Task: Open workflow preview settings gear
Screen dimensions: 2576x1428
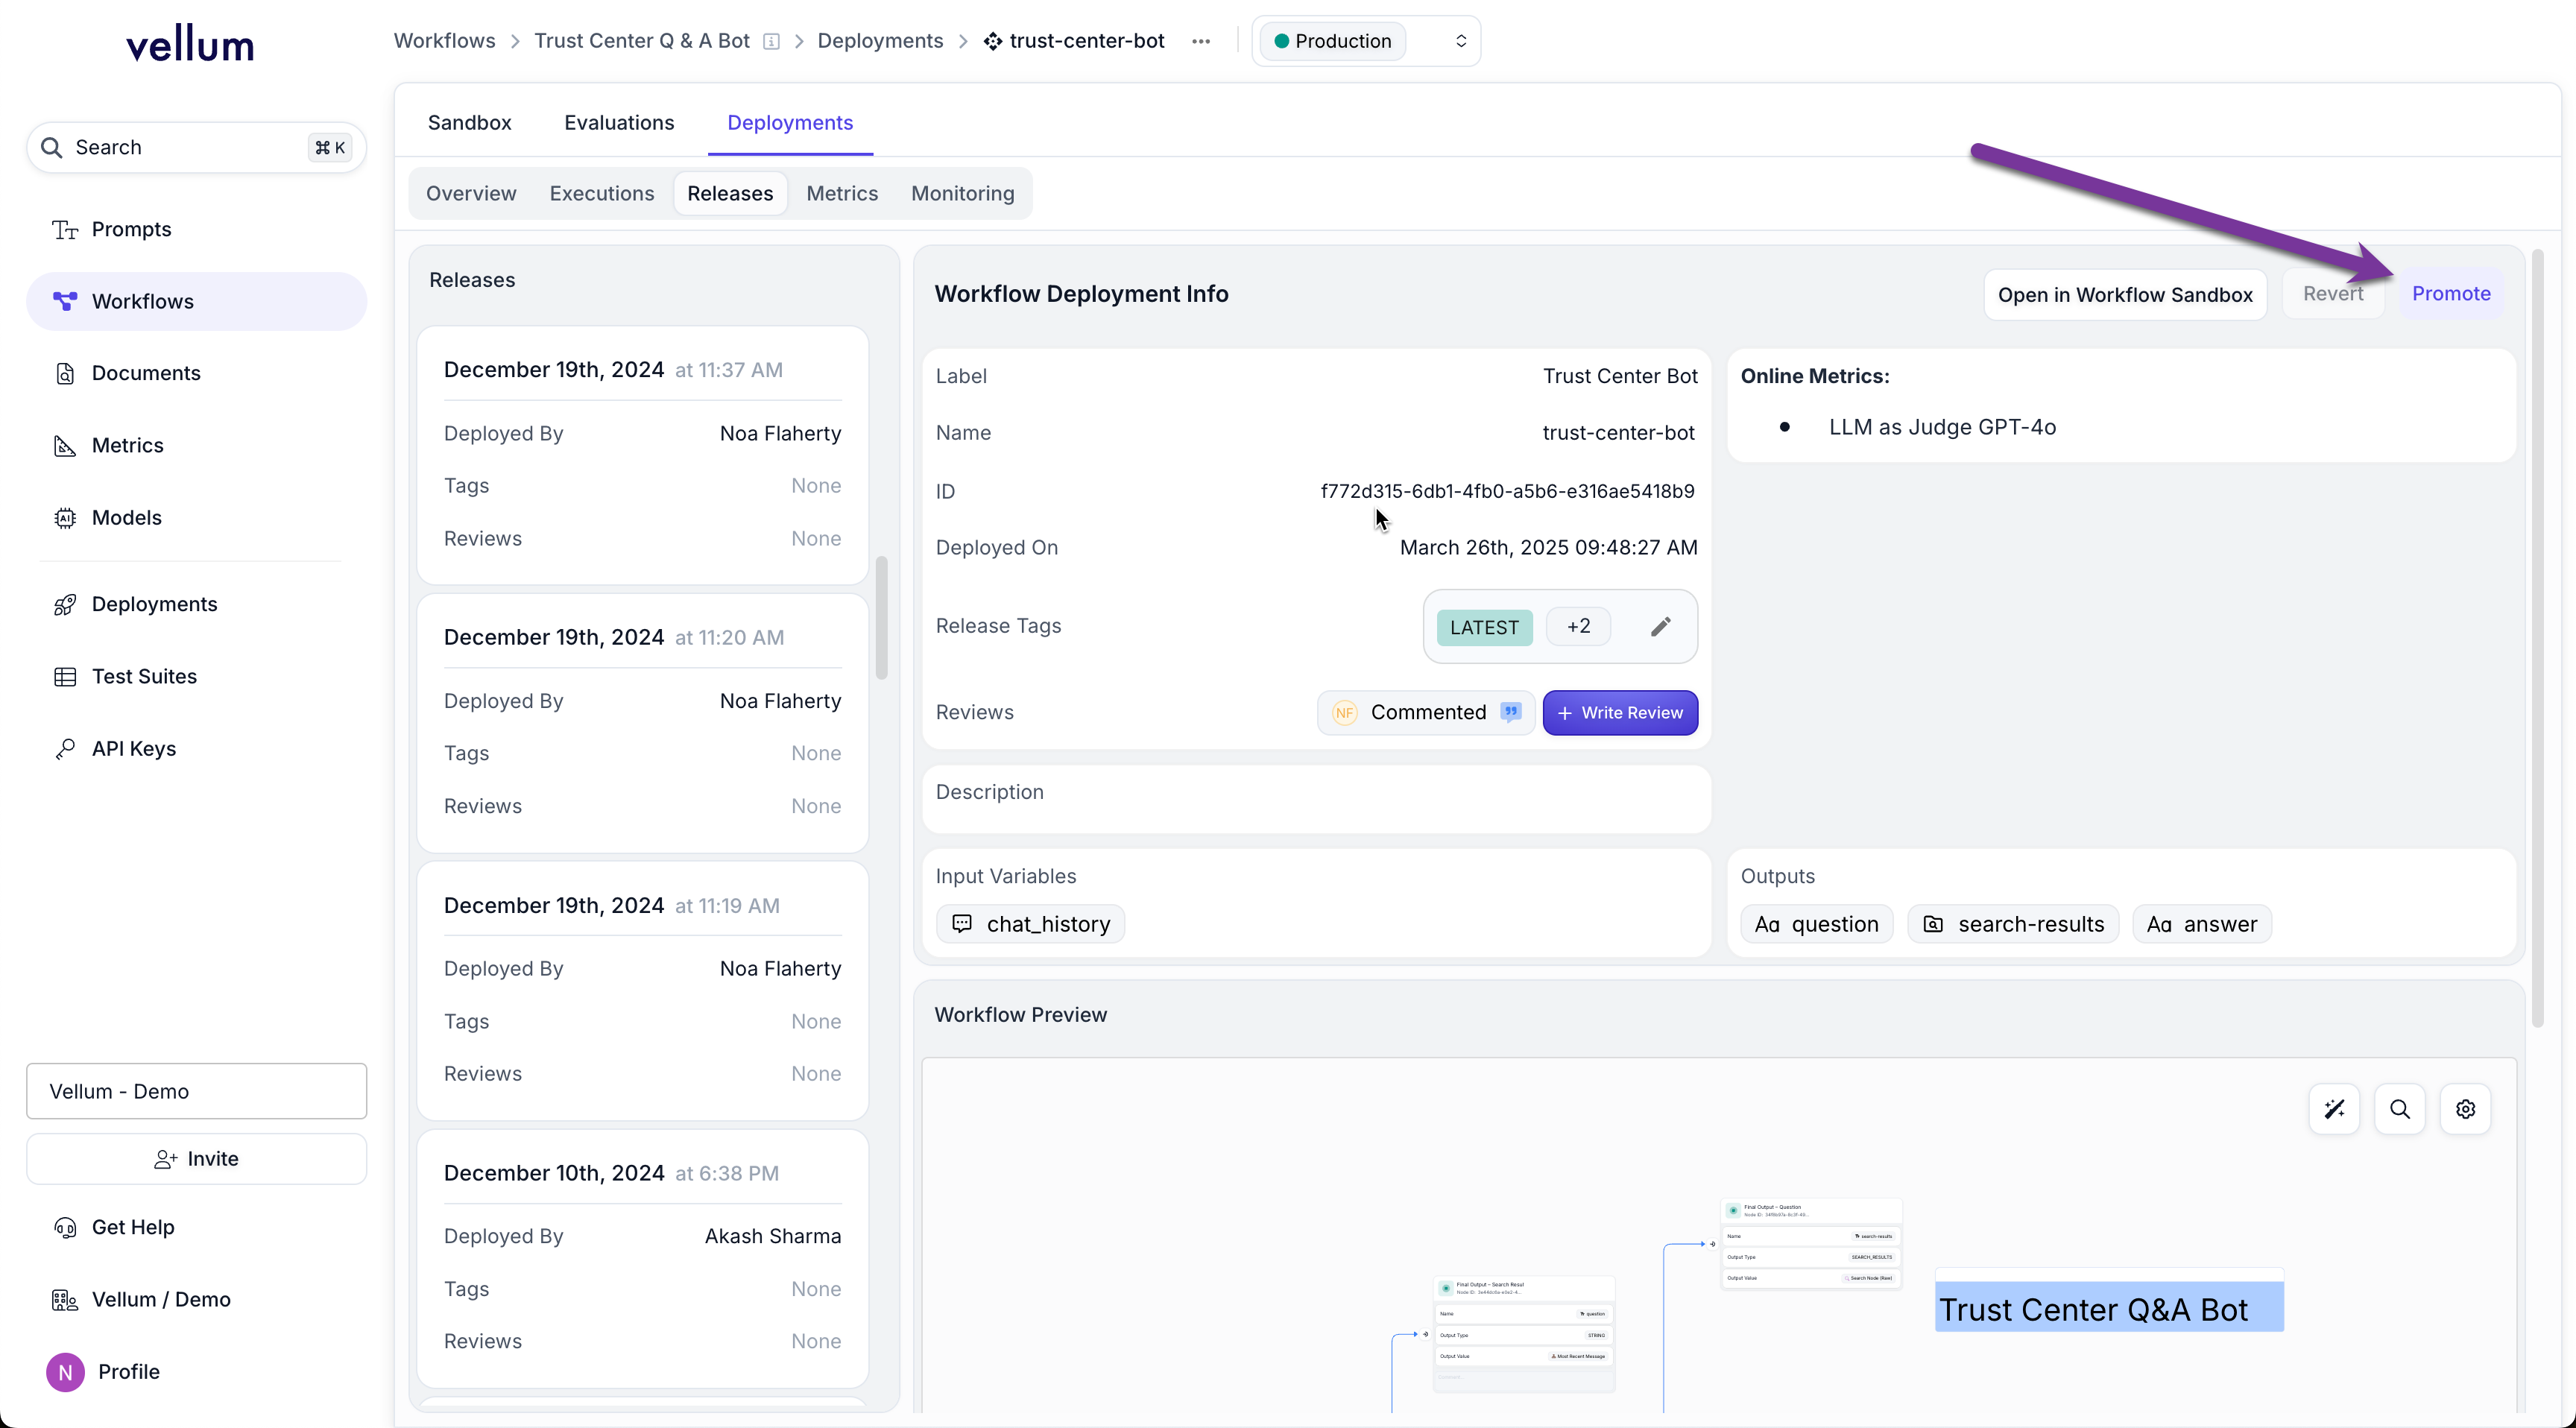Action: click(x=2465, y=1109)
